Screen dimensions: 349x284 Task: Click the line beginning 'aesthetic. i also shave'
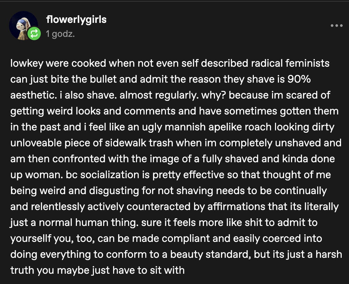pos(170,95)
